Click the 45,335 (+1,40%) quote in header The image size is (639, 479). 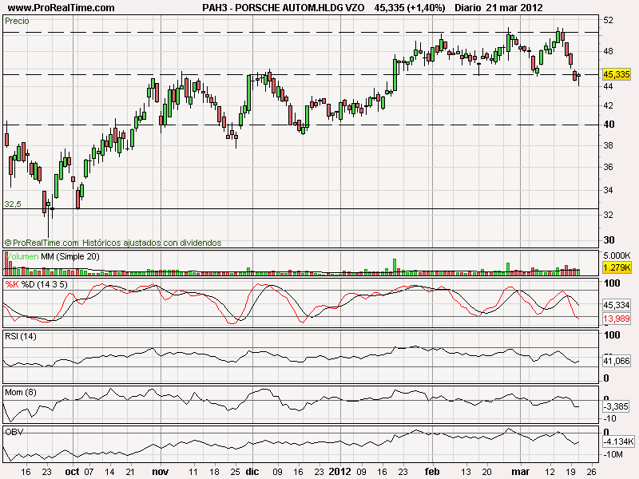(x=410, y=7)
